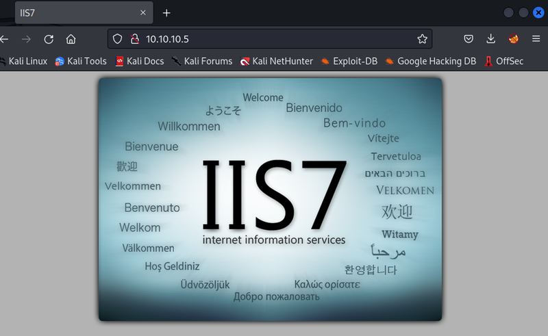Screen dimensions: 548x336
Task: Open the Kali Linux bookmark
Action: click(x=24, y=61)
